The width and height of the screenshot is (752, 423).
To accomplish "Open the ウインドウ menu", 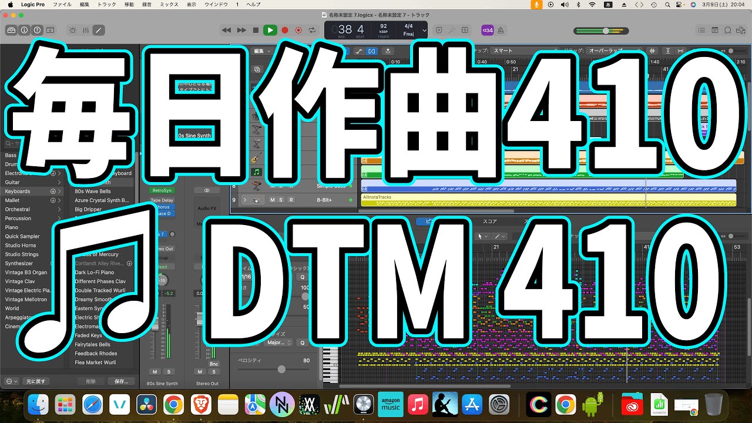I will pos(215,4).
